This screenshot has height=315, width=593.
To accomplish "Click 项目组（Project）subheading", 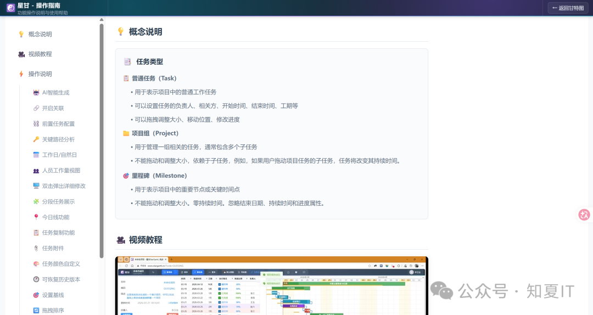I will tap(155, 133).
